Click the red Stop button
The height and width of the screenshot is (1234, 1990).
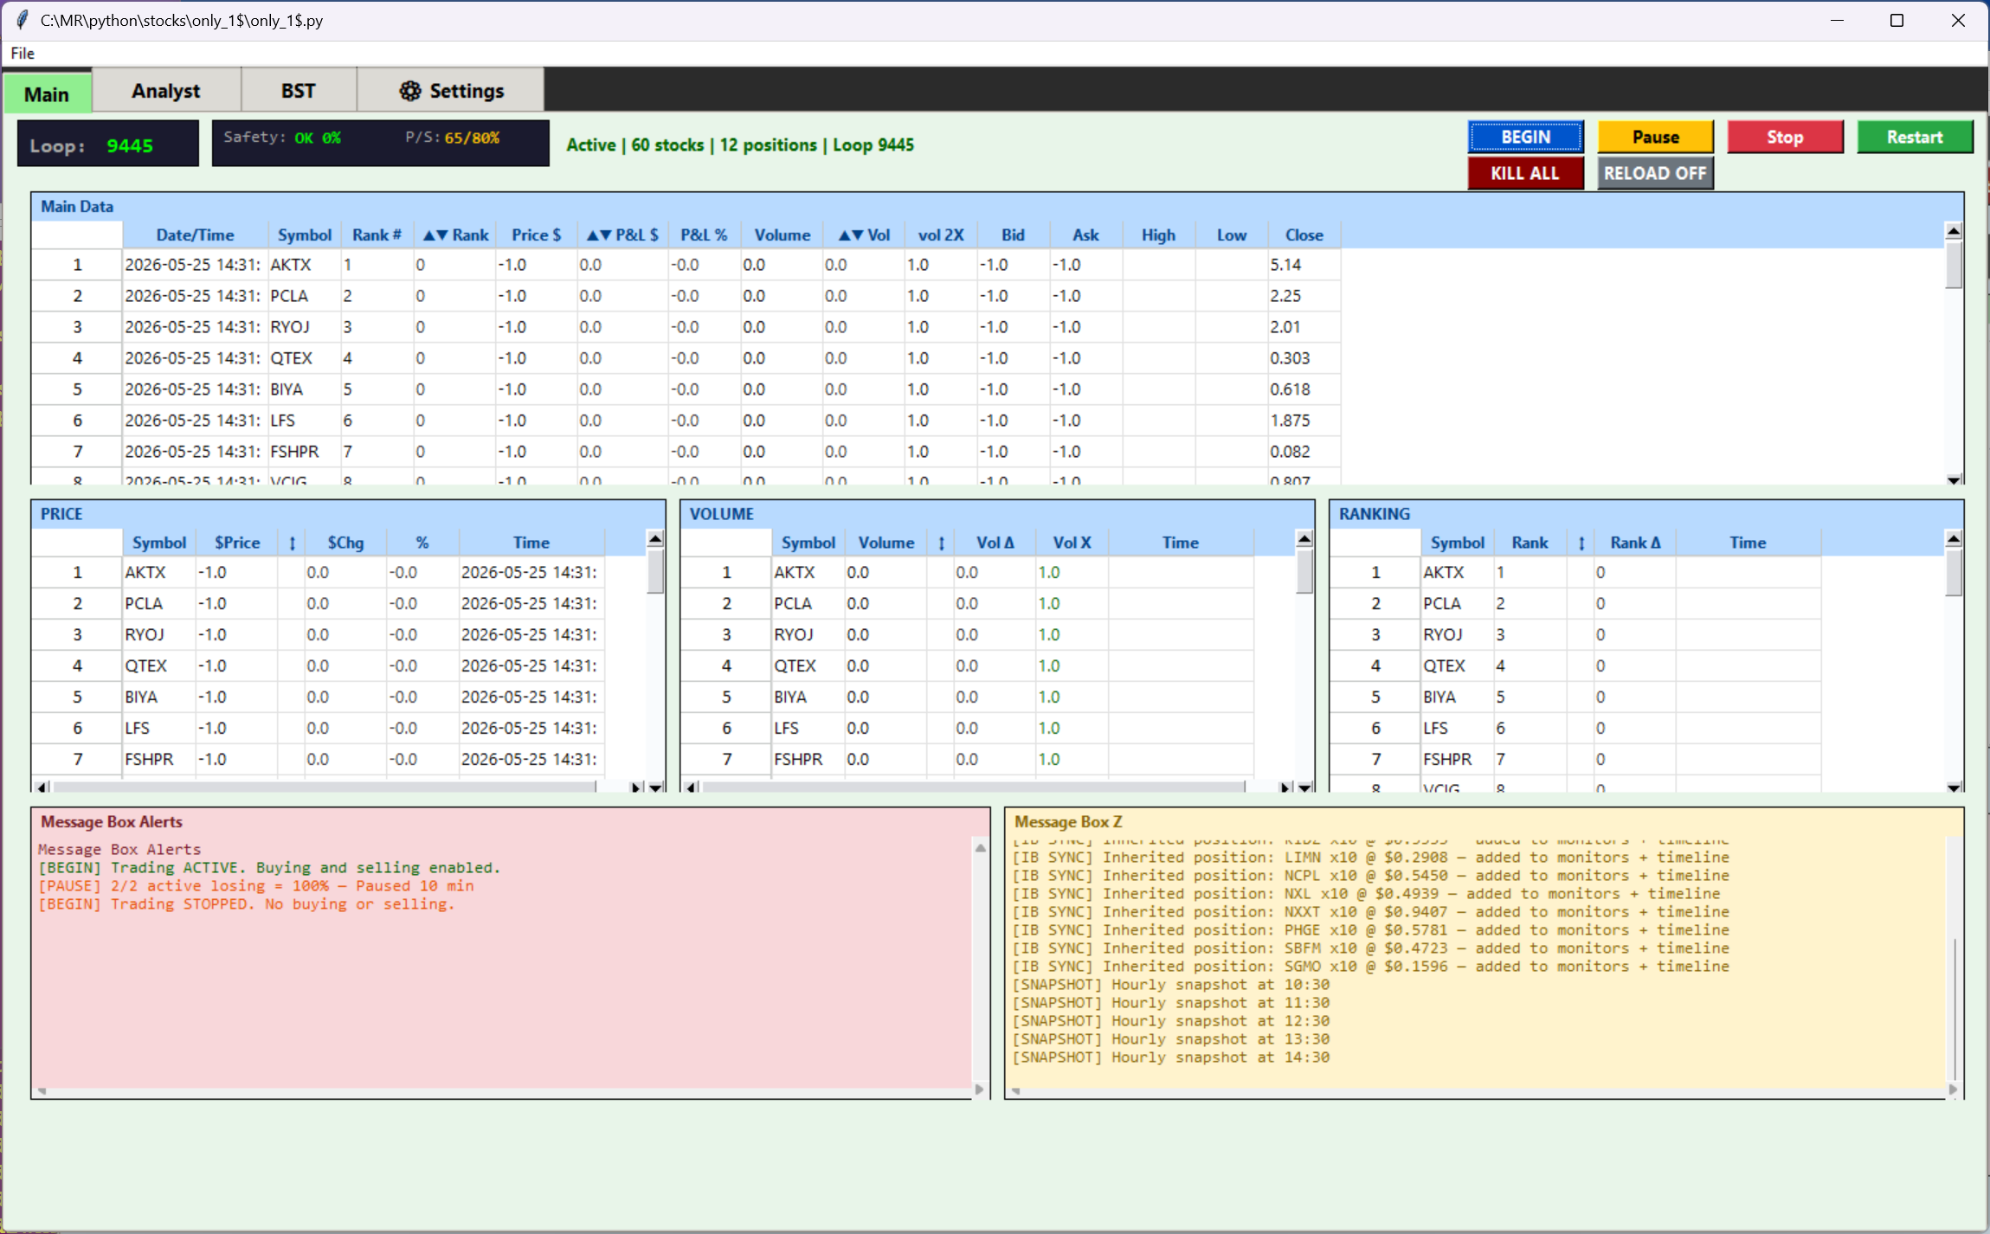tap(1785, 137)
